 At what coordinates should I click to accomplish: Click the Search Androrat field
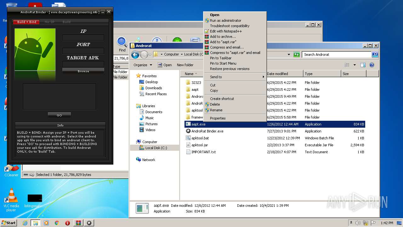pos(337,55)
